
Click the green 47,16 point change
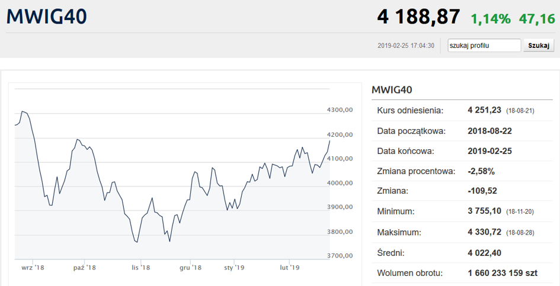tap(537, 18)
